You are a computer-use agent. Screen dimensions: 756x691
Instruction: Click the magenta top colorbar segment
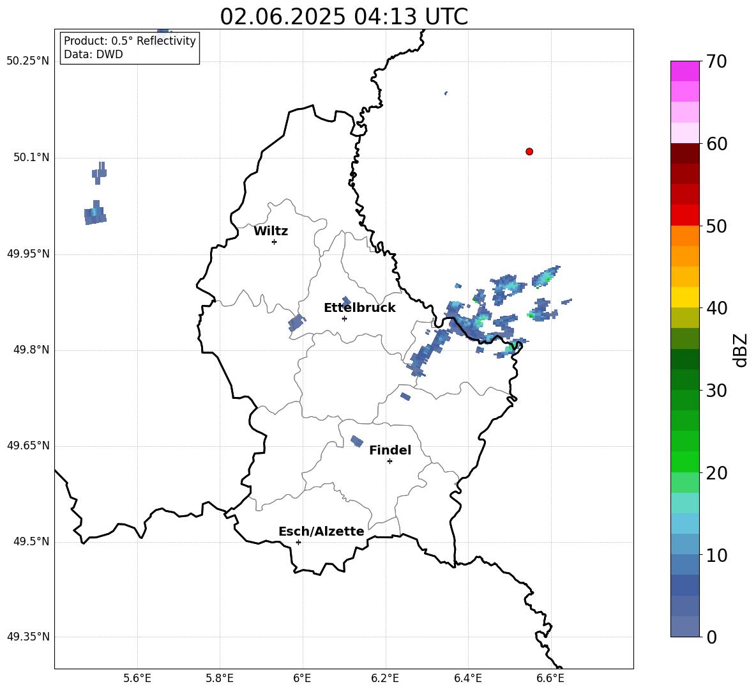(x=684, y=71)
